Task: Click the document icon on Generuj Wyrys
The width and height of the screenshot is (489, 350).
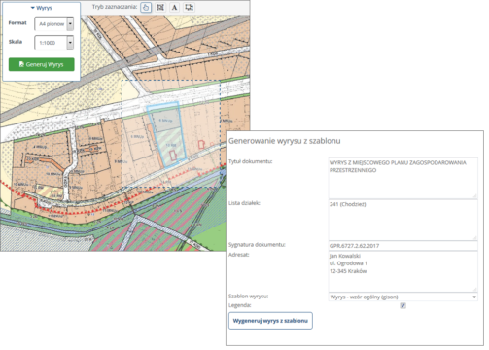Action: coord(21,64)
